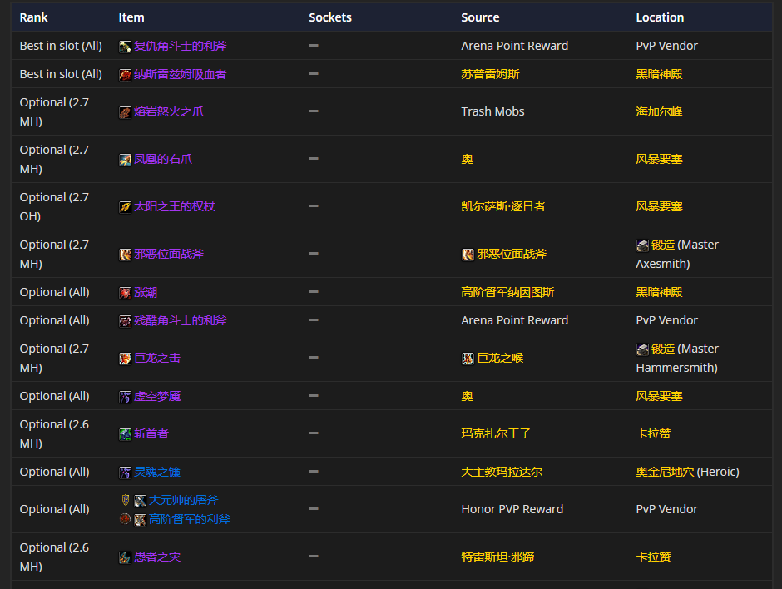The height and width of the screenshot is (589, 782).
Task: Click the Rank column header
Action: coord(34,17)
